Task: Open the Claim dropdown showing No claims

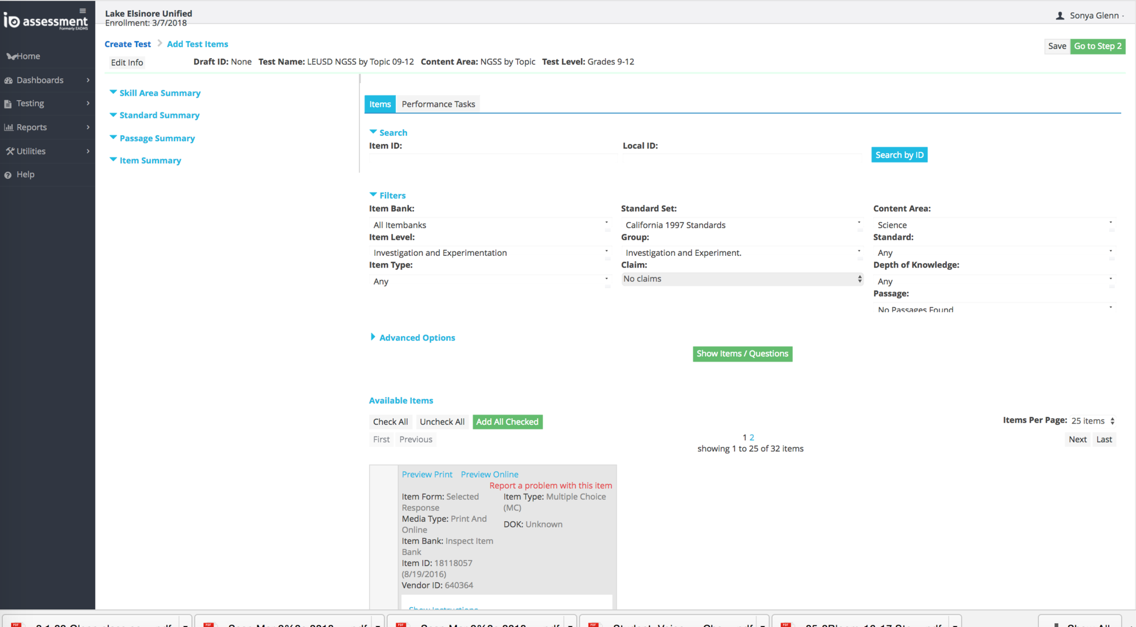Action: coord(742,279)
